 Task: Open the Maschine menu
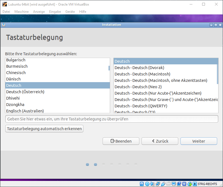(22, 12)
